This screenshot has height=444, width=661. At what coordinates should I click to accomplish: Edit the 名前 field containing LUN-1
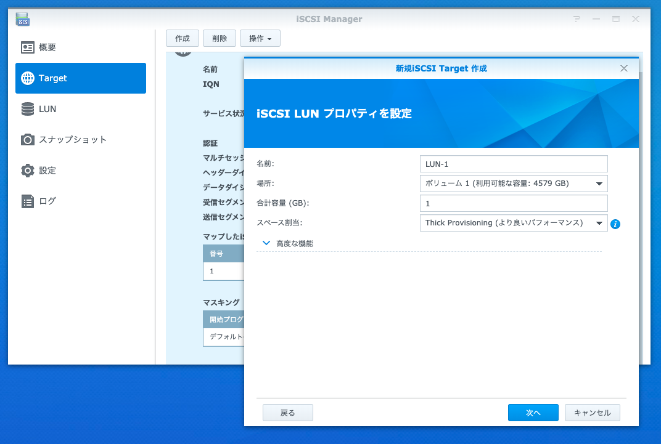pos(514,164)
